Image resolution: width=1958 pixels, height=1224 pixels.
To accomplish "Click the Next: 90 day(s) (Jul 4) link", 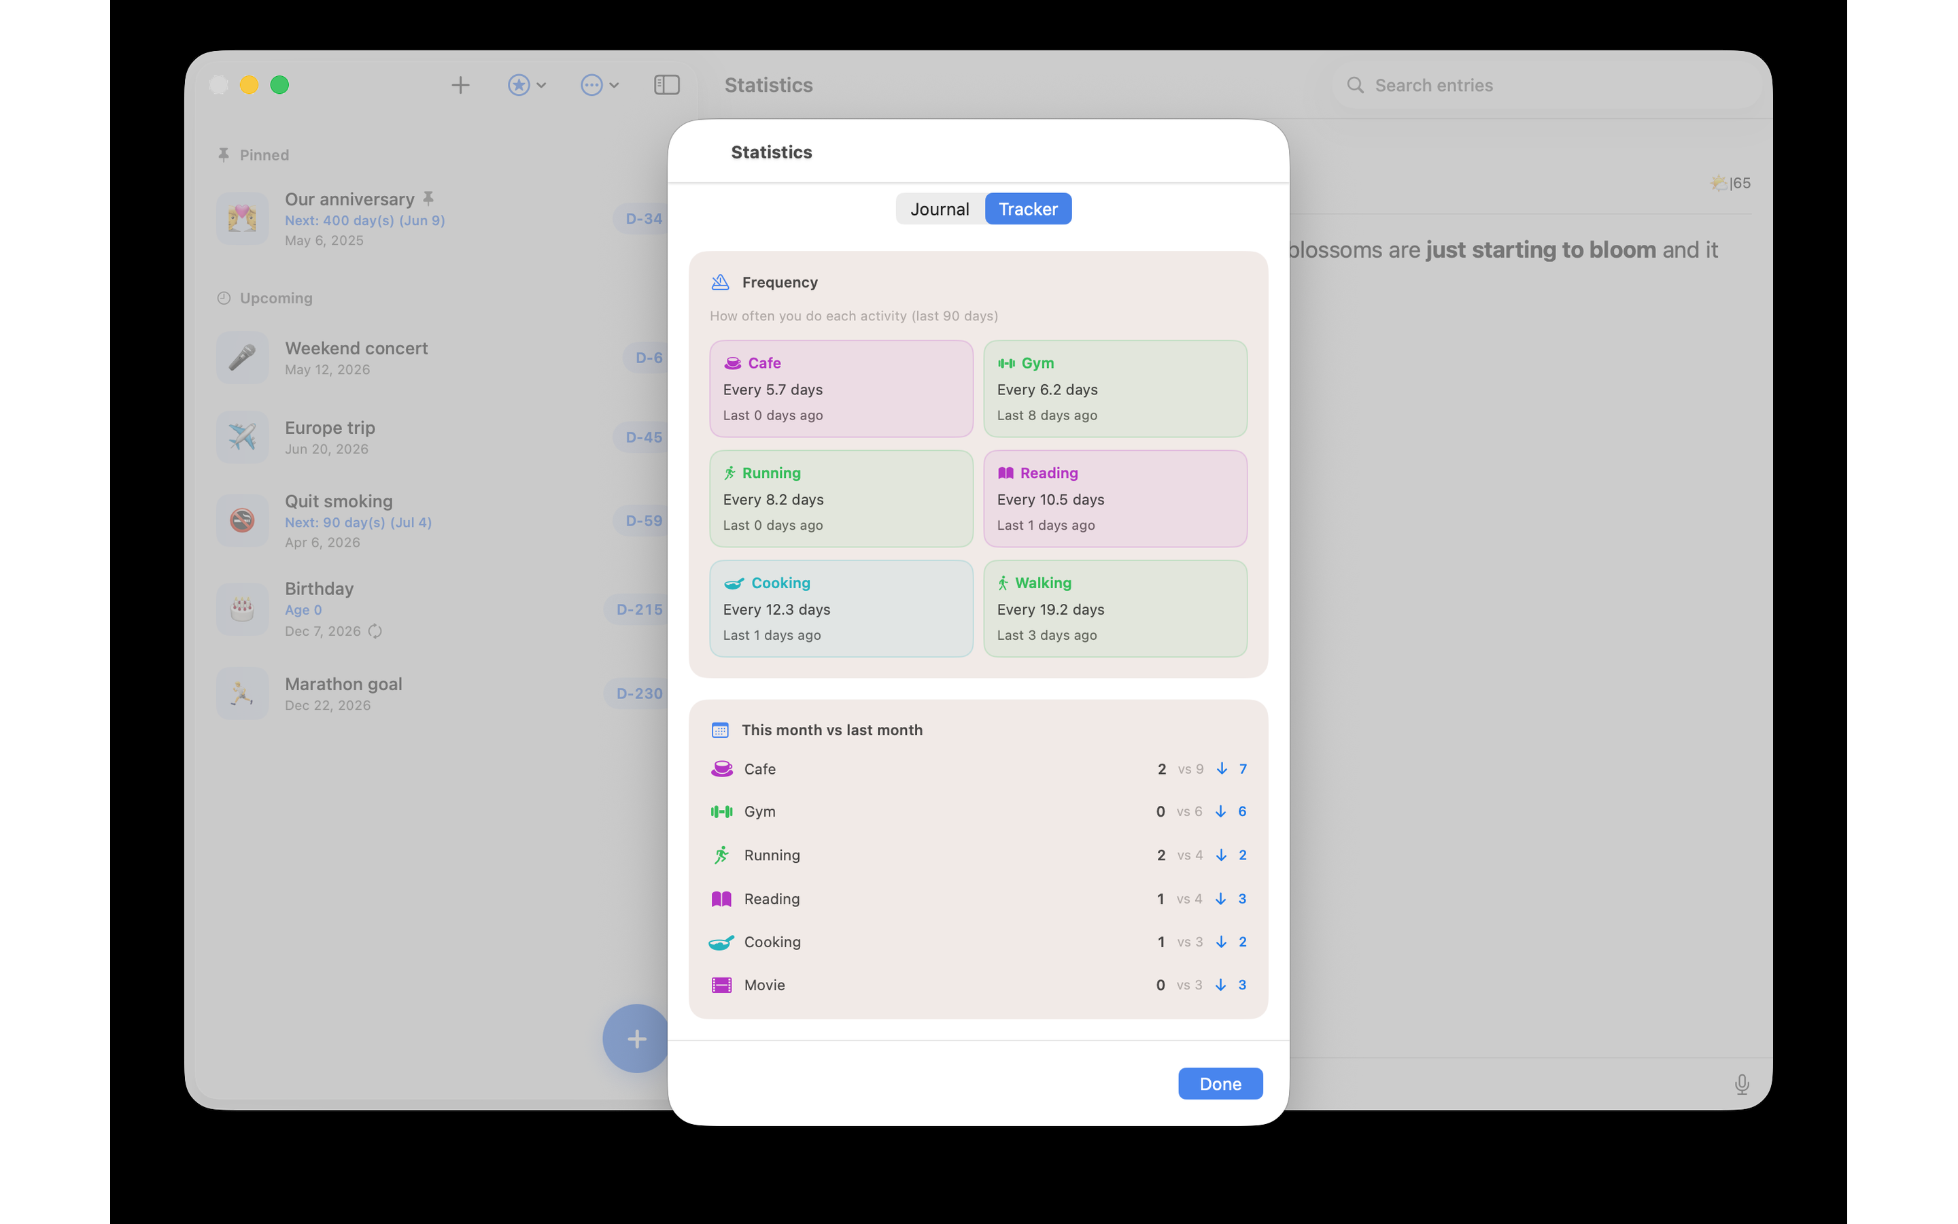I will [x=358, y=522].
